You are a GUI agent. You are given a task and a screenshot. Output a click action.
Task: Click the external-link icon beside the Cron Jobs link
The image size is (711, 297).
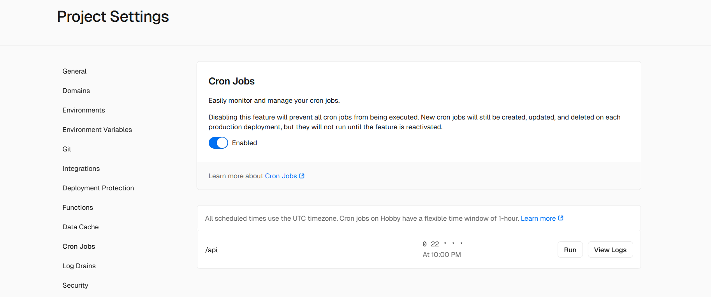pos(302,176)
